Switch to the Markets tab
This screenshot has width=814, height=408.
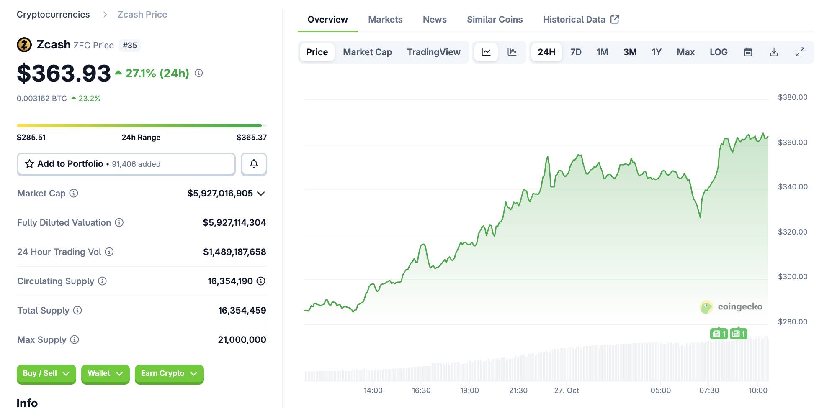(x=385, y=20)
